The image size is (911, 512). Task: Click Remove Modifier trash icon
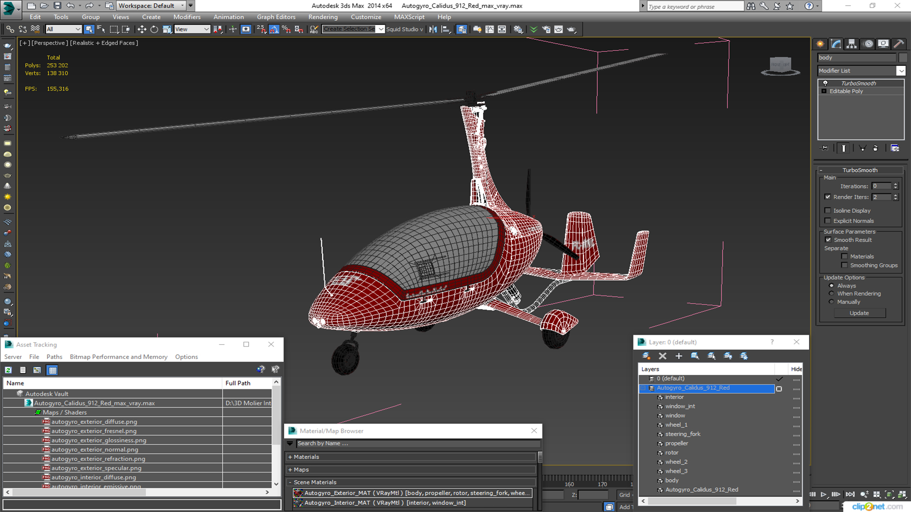tap(875, 148)
